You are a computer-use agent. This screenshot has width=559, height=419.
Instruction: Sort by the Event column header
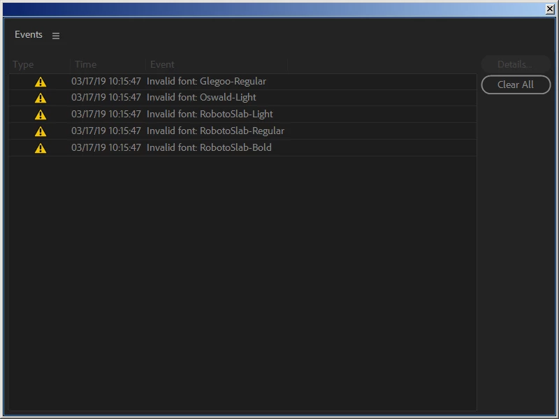162,64
